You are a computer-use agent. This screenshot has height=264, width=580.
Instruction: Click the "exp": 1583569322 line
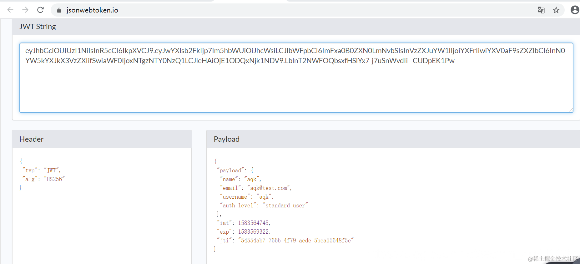pyautogui.click(x=244, y=232)
